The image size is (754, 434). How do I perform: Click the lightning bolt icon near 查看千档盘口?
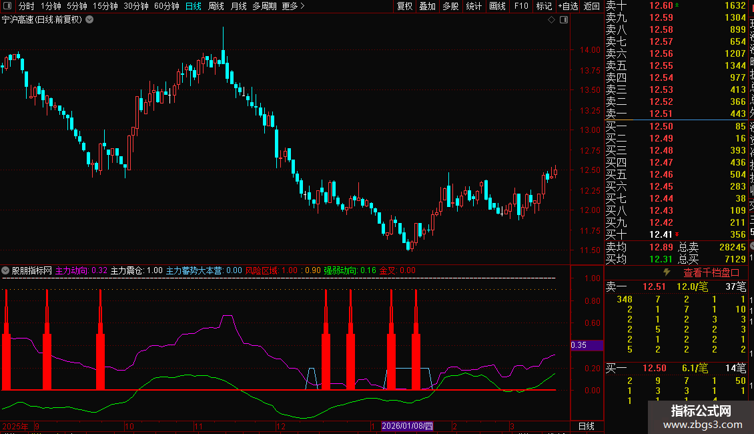point(666,272)
